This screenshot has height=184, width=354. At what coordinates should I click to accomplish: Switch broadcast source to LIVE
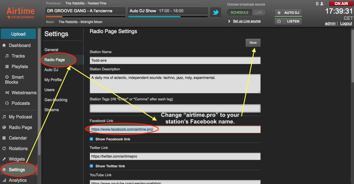[x=259, y=13]
